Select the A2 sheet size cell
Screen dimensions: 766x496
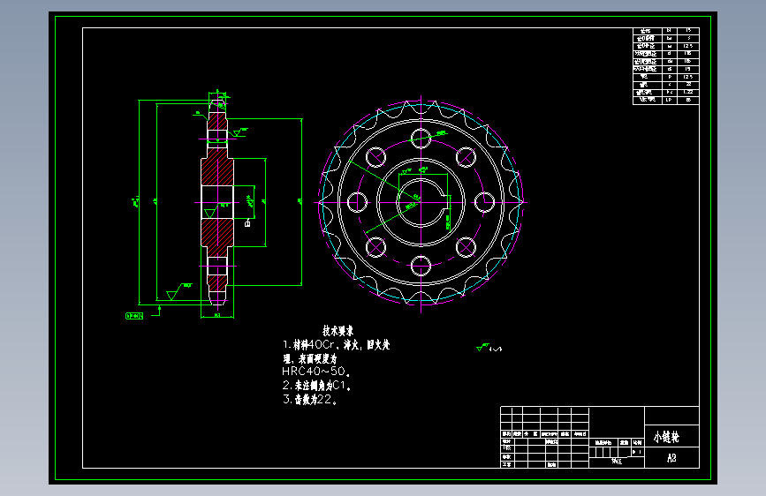tap(671, 458)
